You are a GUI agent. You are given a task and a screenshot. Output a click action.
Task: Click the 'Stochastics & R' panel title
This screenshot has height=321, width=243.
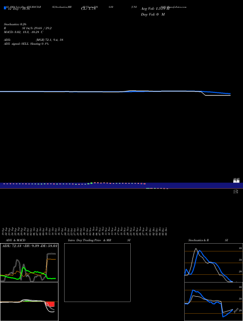(x=199, y=240)
